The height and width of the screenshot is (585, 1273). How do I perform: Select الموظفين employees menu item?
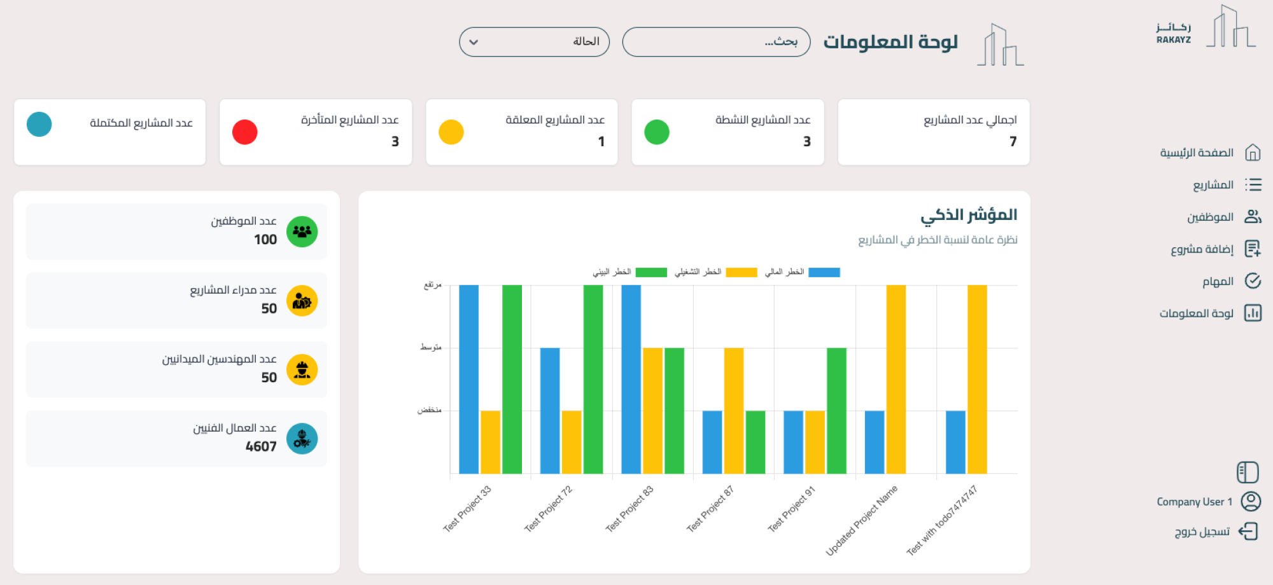[x=1209, y=217]
